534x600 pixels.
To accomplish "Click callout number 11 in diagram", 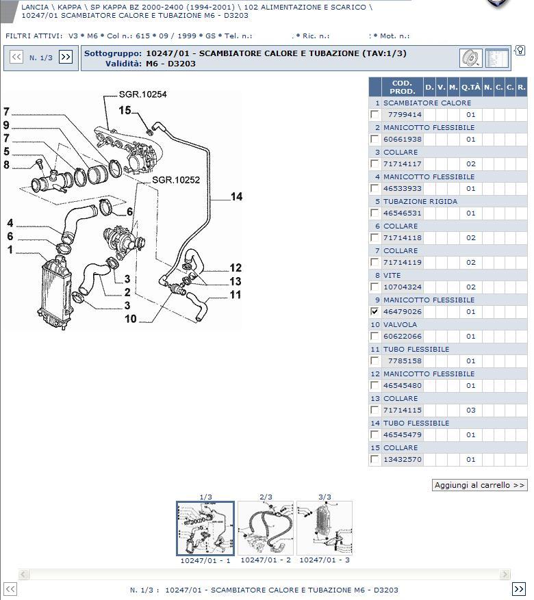I will click(x=235, y=295).
